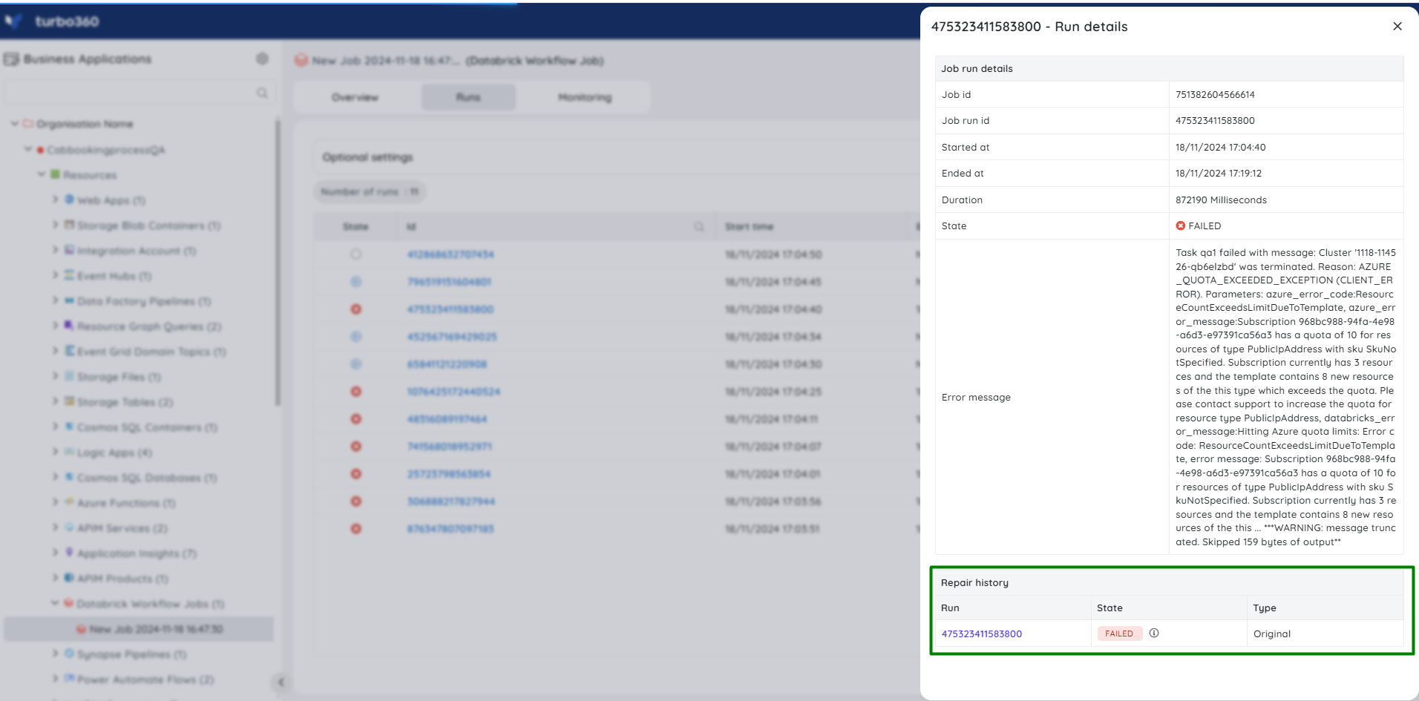
Task: Click the Storage Blob Containers icon
Action: pos(69,225)
